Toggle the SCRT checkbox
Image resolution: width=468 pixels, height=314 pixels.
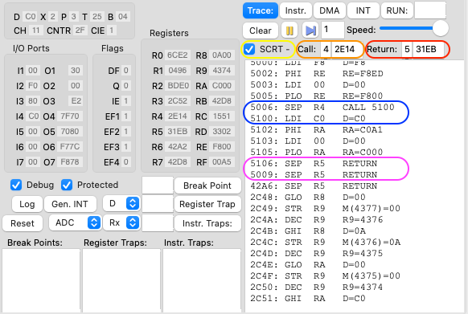coord(249,49)
